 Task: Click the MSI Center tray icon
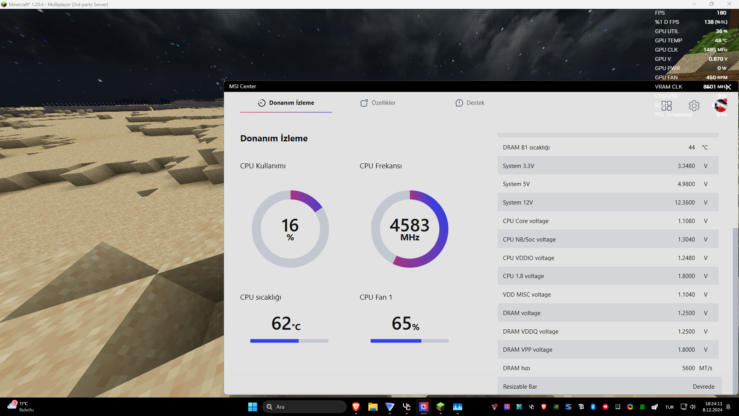pyautogui.click(x=507, y=407)
